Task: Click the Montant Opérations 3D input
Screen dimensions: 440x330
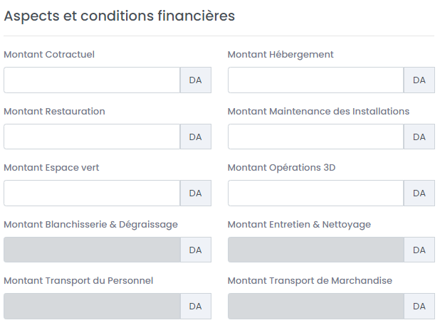Action: click(x=315, y=193)
